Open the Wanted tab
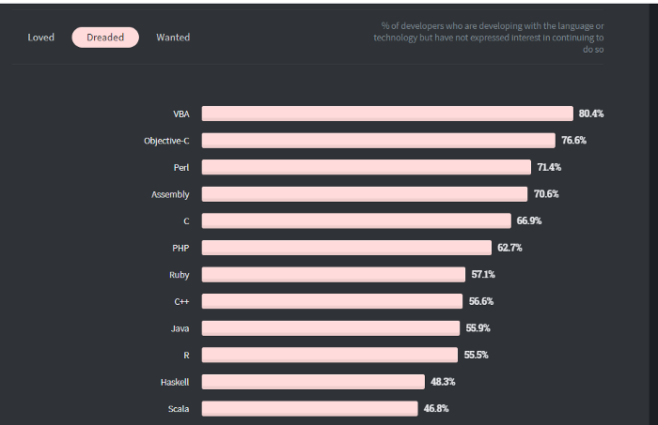Image resolution: width=658 pixels, height=425 pixels. 173,38
